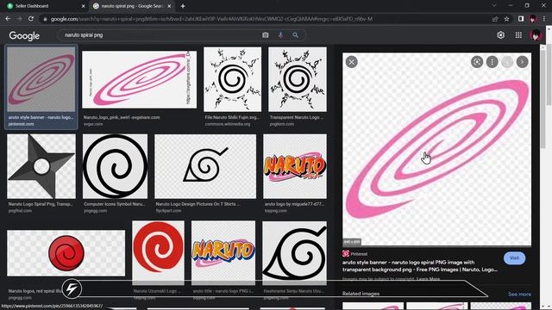Open naruto logo by miguele77 thumbnail
The width and height of the screenshot is (552, 310).
(295, 166)
